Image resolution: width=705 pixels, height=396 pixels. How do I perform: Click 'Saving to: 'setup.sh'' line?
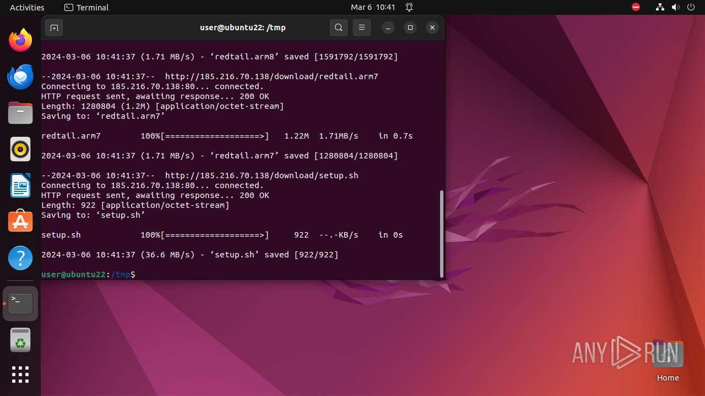click(93, 215)
